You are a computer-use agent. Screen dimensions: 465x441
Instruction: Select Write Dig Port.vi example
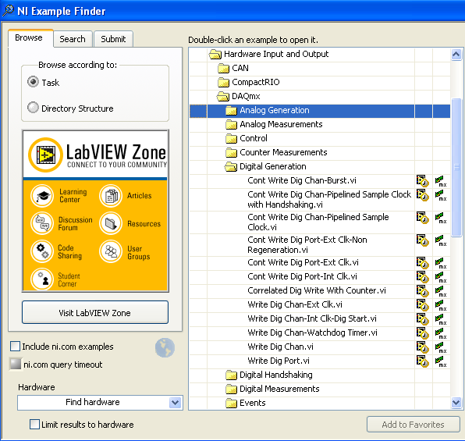click(279, 361)
